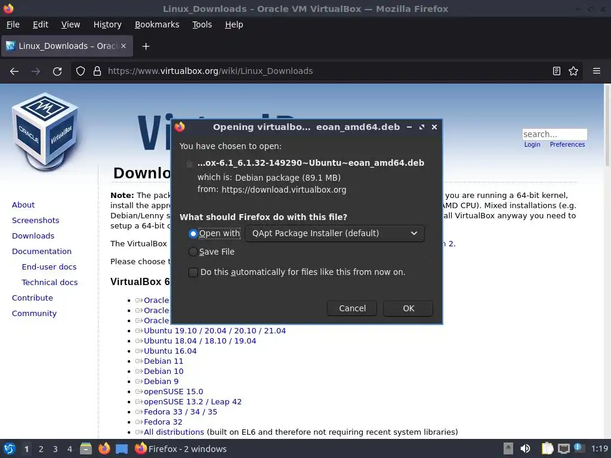The image size is (611, 458).
Task: Open the Technical docs link
Action: [50, 282]
